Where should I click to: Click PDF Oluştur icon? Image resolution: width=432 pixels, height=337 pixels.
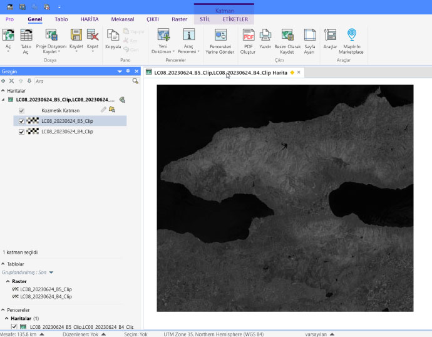click(248, 39)
